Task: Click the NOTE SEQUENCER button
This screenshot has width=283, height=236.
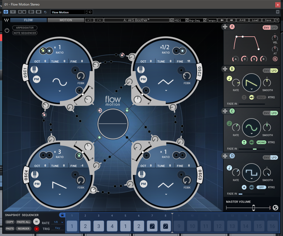Action: (x=25, y=33)
